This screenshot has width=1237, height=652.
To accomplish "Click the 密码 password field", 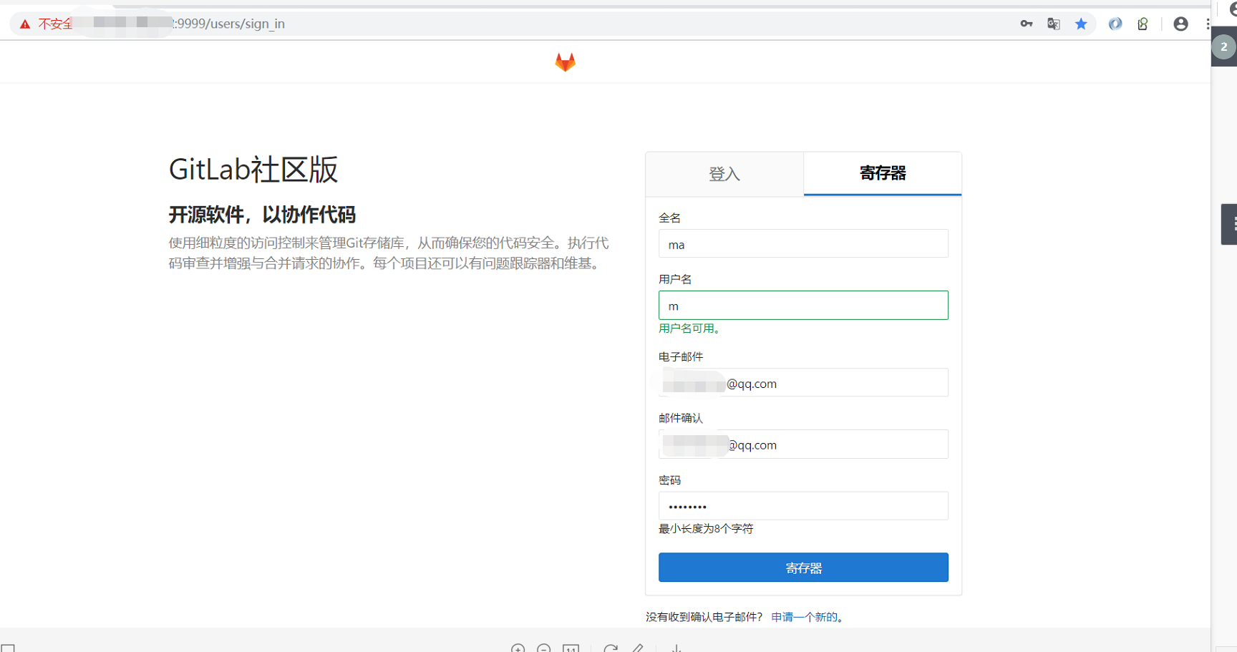I will click(x=803, y=506).
